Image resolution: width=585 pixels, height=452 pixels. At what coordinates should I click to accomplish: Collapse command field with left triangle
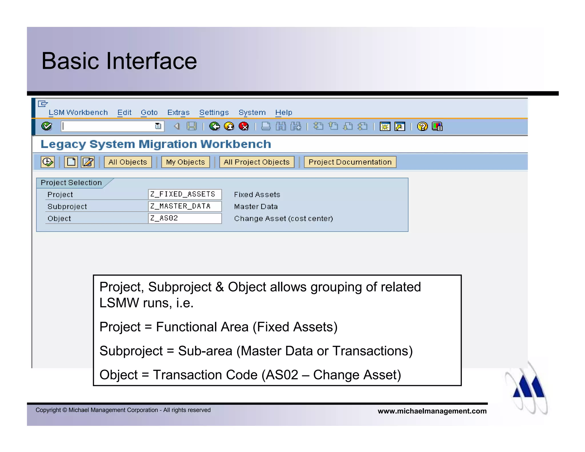pos(177,126)
